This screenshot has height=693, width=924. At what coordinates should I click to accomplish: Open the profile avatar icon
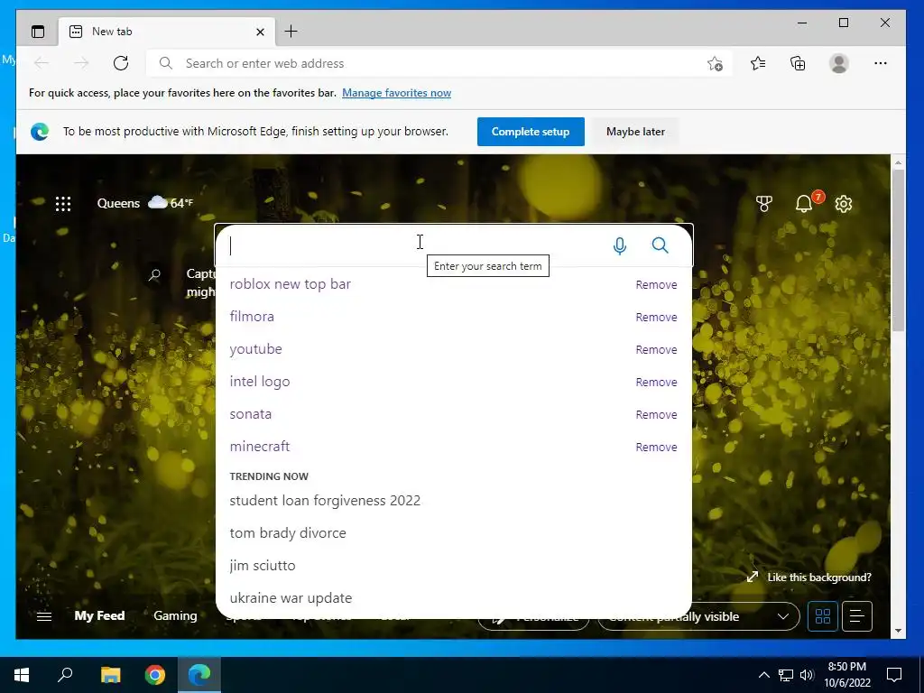(838, 63)
